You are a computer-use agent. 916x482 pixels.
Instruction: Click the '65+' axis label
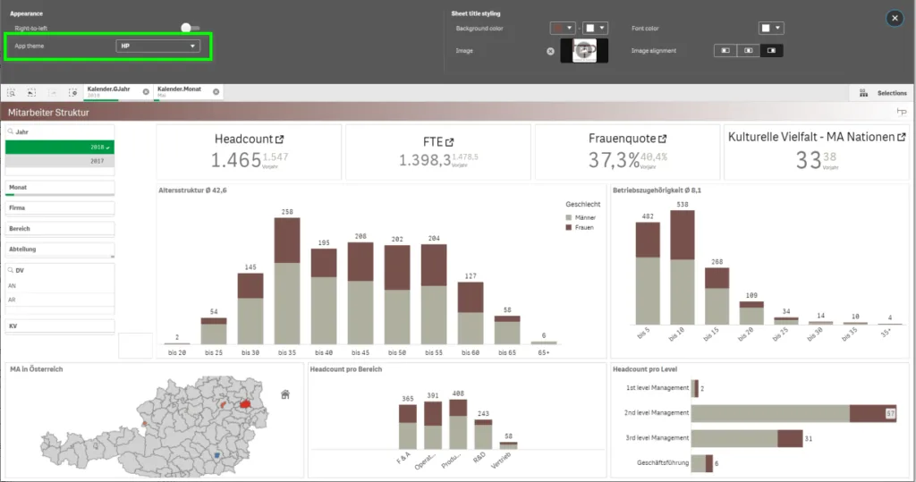(543, 353)
